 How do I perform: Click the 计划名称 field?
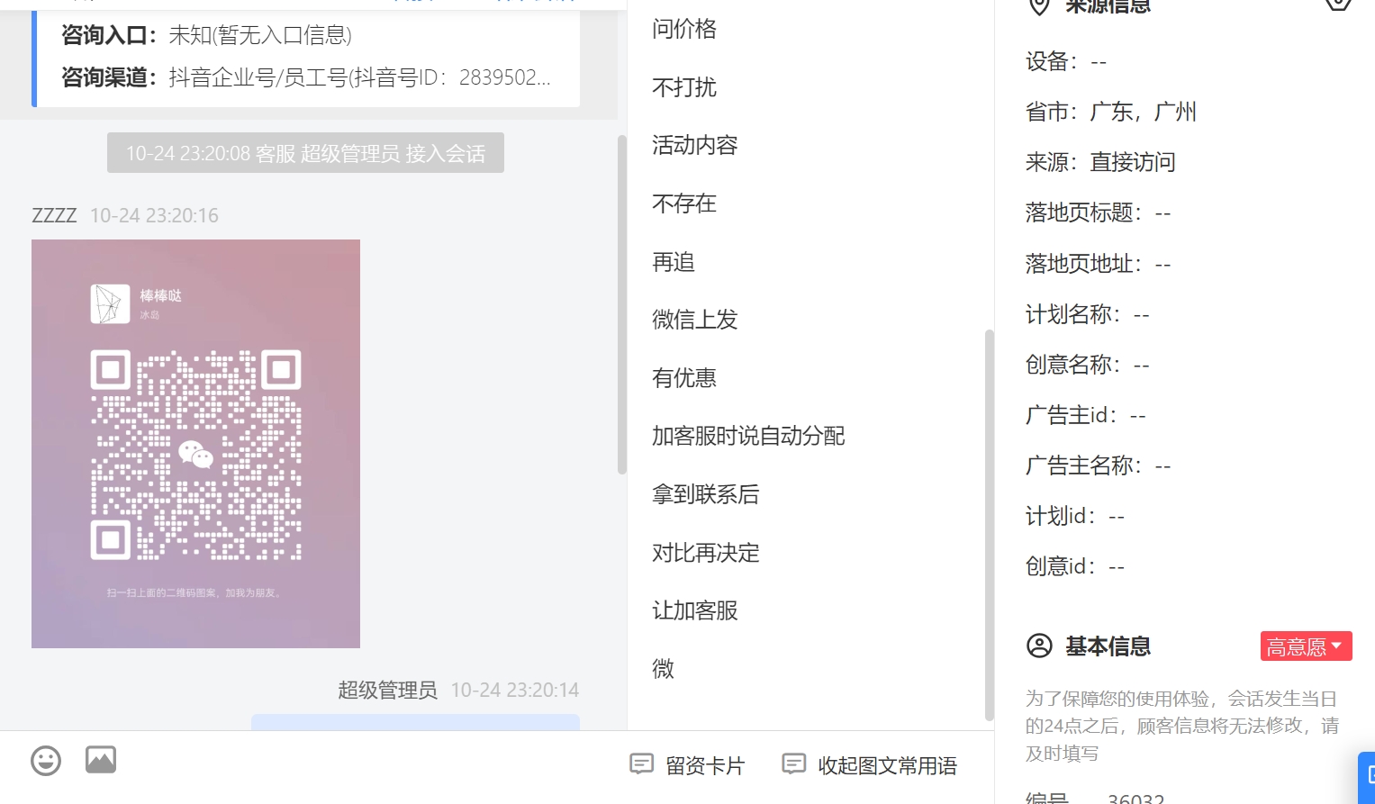pos(1087,314)
